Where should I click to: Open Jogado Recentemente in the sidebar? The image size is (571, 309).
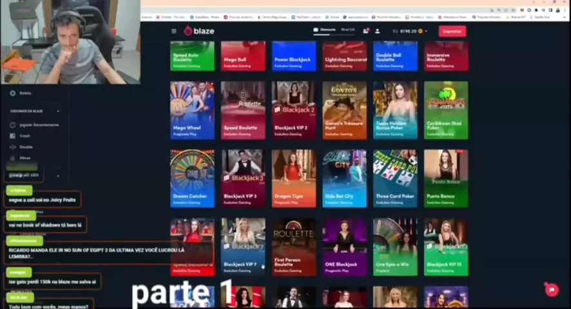point(39,125)
